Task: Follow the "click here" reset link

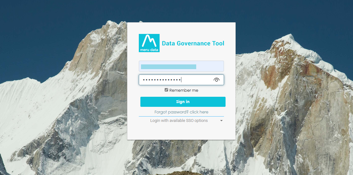Action: click(x=199, y=112)
